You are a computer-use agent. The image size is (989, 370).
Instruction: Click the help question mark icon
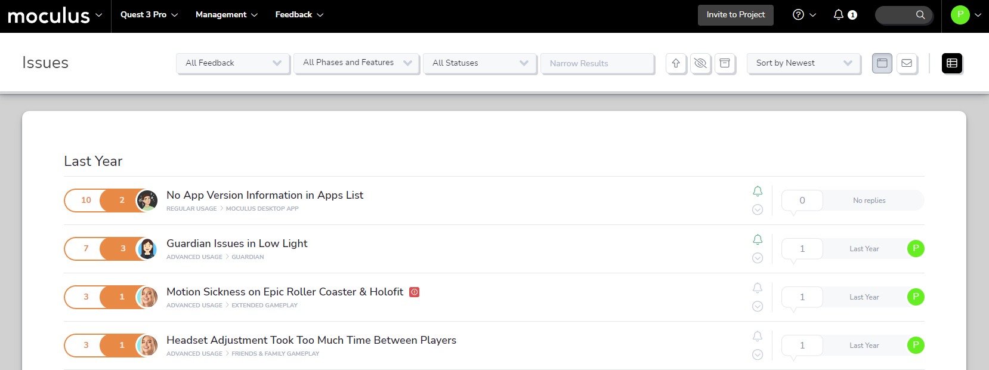[798, 15]
